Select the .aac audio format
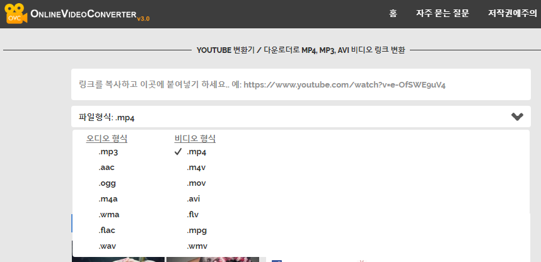Image resolution: width=541 pixels, height=262 pixels. pyautogui.click(x=107, y=168)
